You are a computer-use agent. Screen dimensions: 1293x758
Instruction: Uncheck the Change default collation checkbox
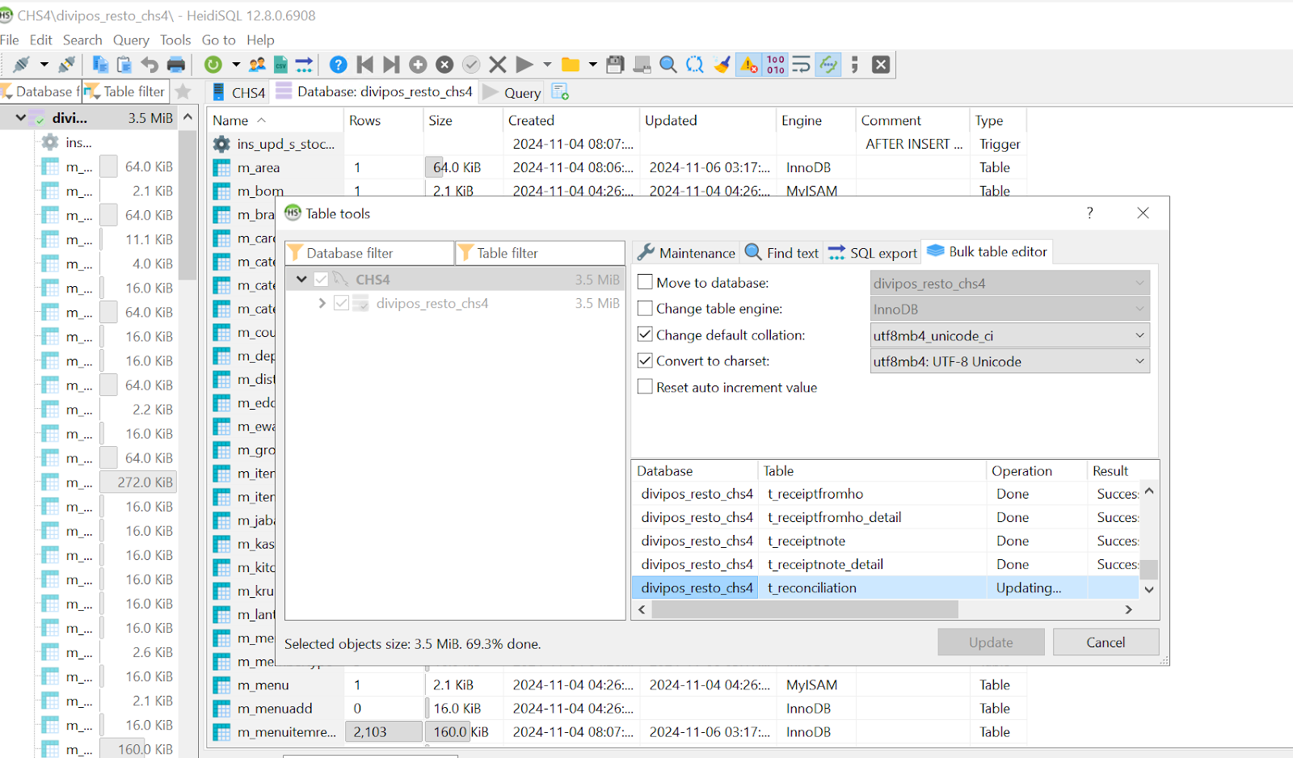645,334
